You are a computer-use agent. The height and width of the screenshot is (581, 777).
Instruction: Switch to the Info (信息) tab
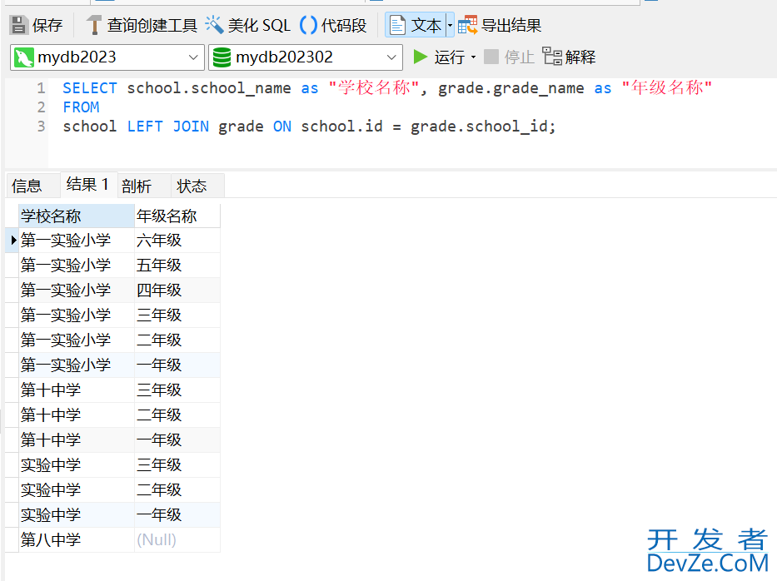pos(32,186)
